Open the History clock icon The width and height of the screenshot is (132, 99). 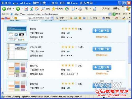click(67, 9)
